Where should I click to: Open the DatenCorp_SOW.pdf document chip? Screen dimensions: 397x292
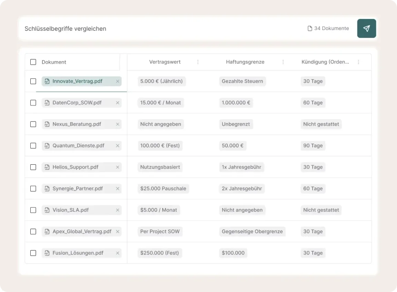click(77, 103)
